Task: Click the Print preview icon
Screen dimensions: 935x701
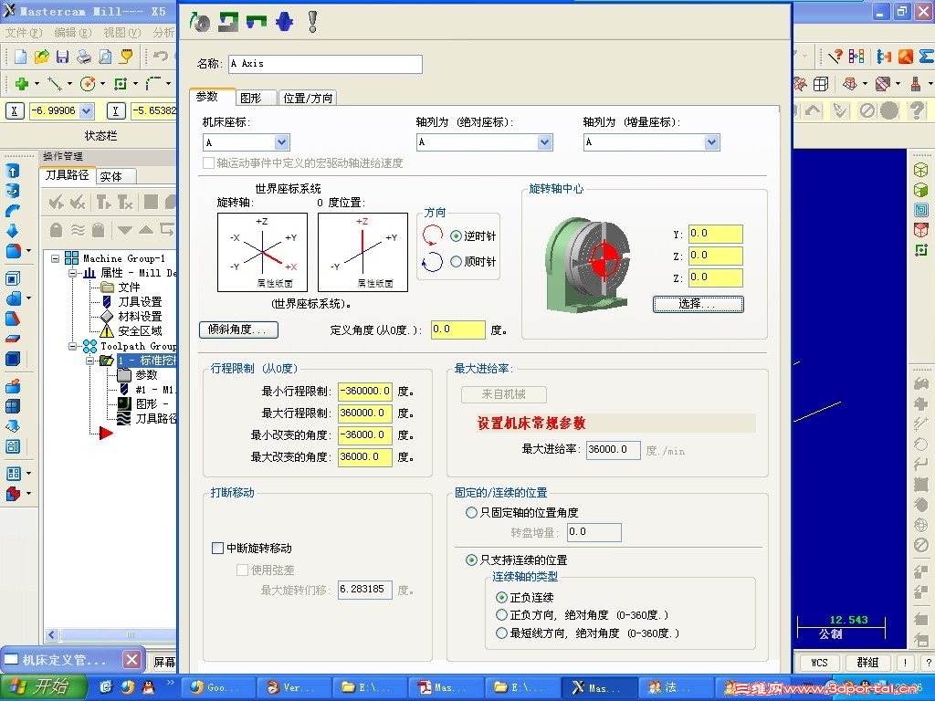Action: [x=105, y=56]
